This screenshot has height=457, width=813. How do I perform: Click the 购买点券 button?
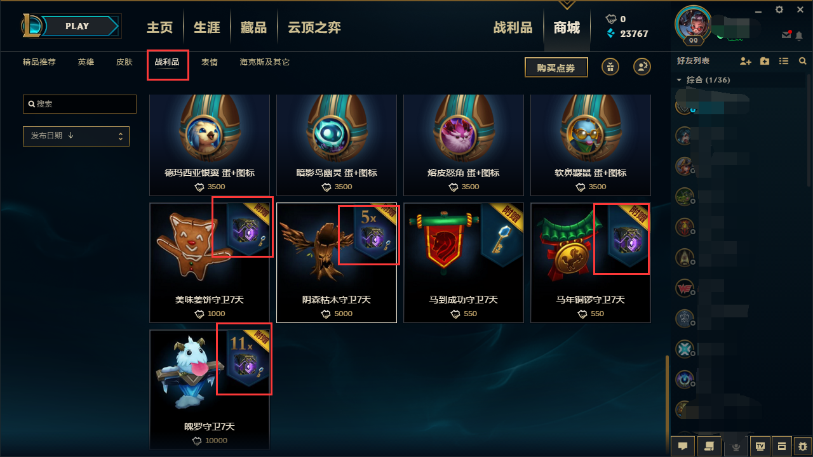556,67
